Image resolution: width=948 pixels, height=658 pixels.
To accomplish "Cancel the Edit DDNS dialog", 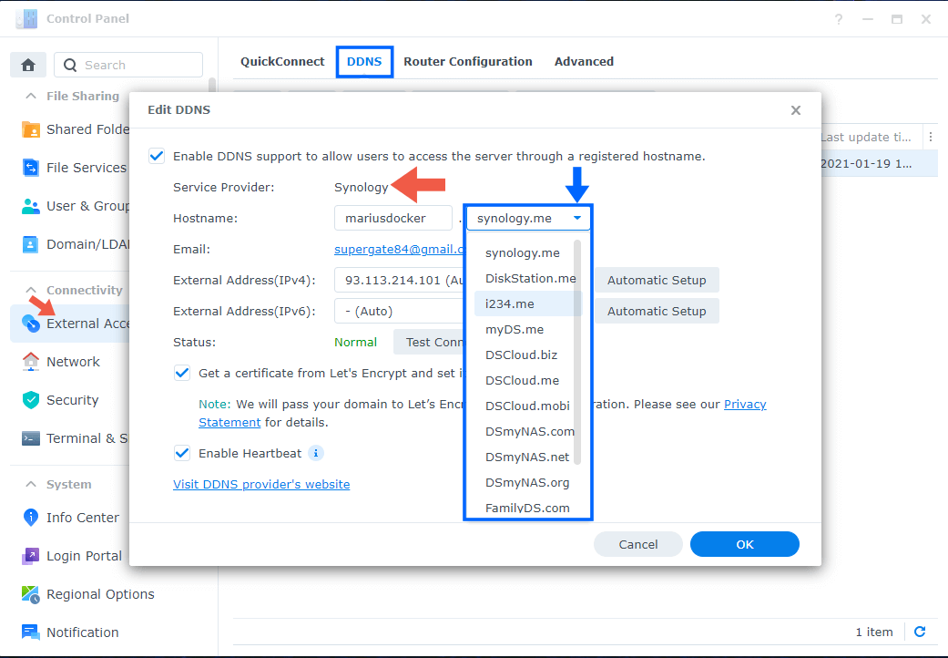I will pos(637,544).
